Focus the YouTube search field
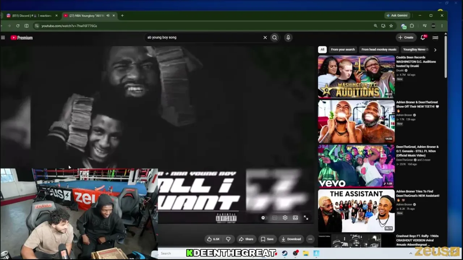The height and width of the screenshot is (260, 463). point(204,37)
